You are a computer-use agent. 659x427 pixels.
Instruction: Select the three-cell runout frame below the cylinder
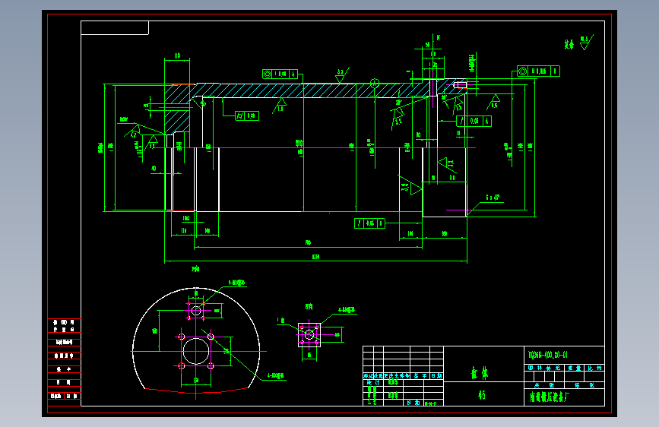(x=369, y=223)
